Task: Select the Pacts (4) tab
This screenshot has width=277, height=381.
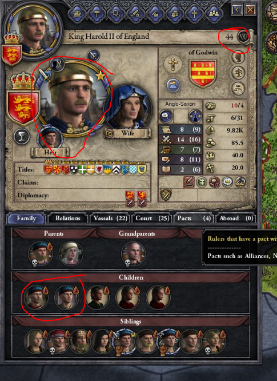Action: click(194, 218)
